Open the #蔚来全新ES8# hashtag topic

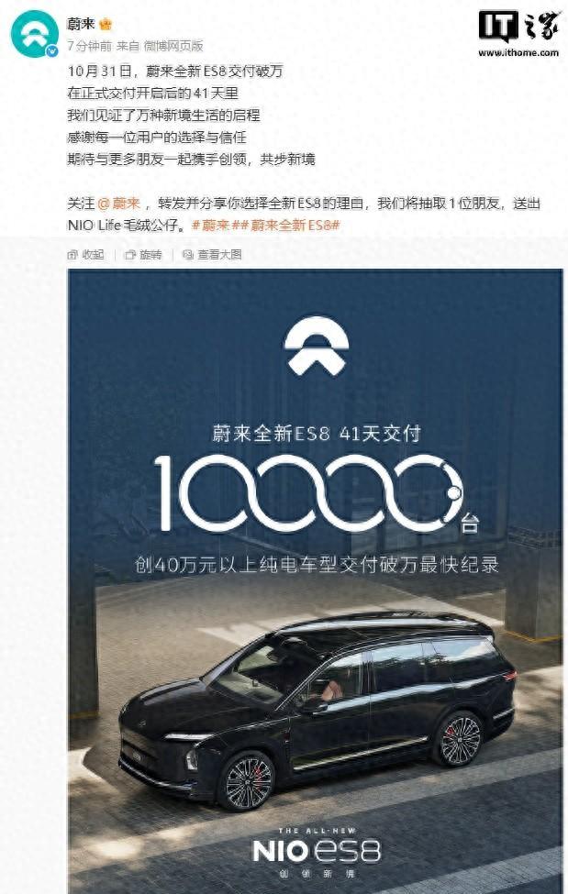(290, 226)
